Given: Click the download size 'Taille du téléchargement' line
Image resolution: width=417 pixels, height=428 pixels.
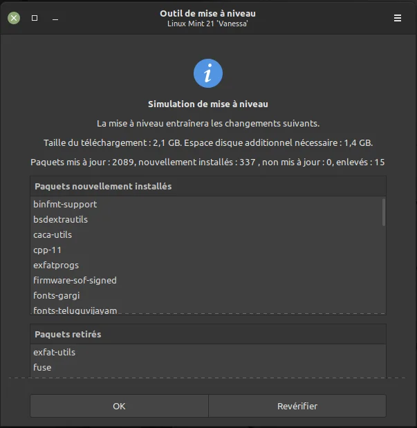Looking at the screenshot, I should click(x=208, y=142).
